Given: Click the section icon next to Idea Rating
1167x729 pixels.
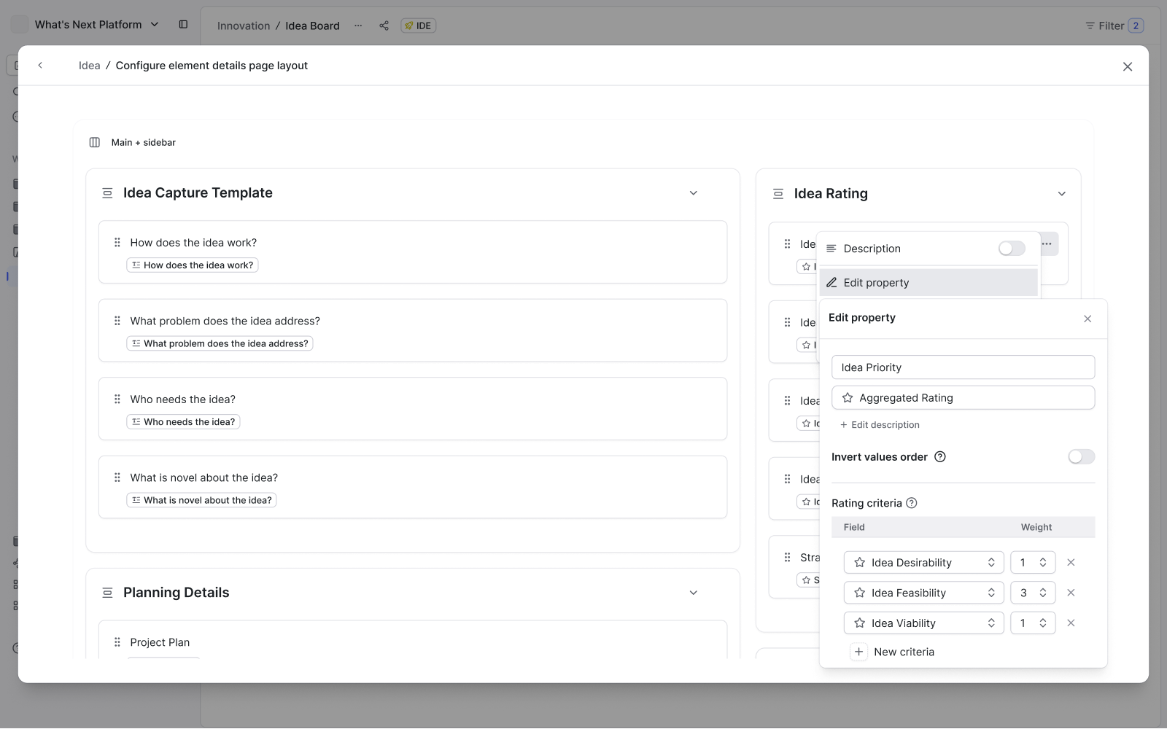Looking at the screenshot, I should point(778,194).
